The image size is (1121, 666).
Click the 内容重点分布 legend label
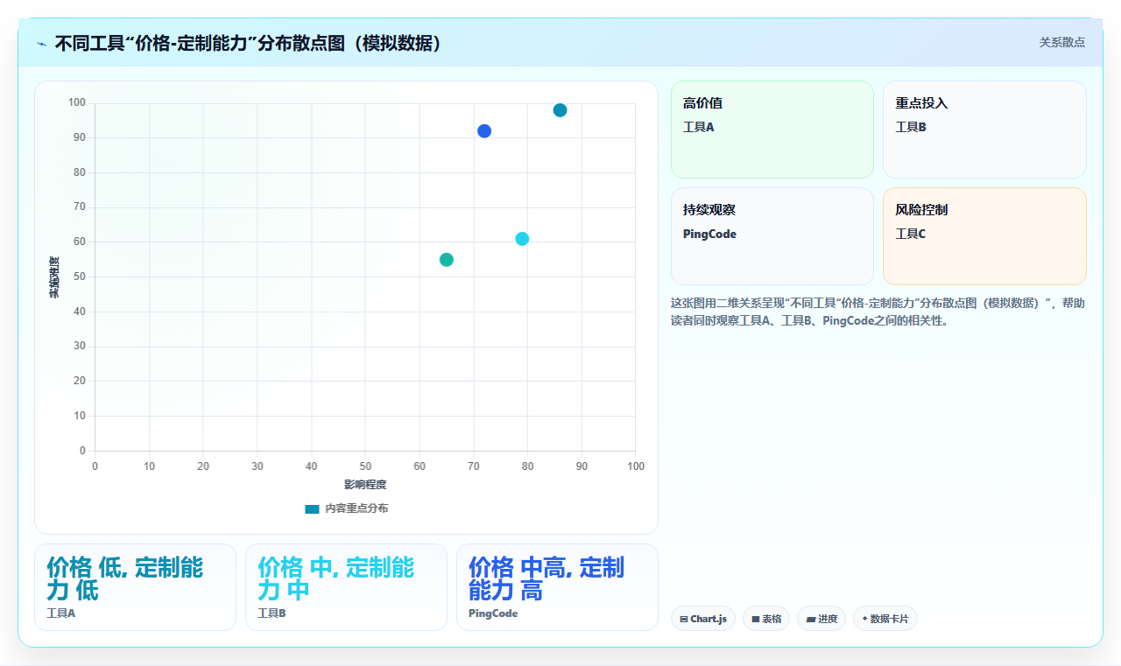tap(356, 508)
